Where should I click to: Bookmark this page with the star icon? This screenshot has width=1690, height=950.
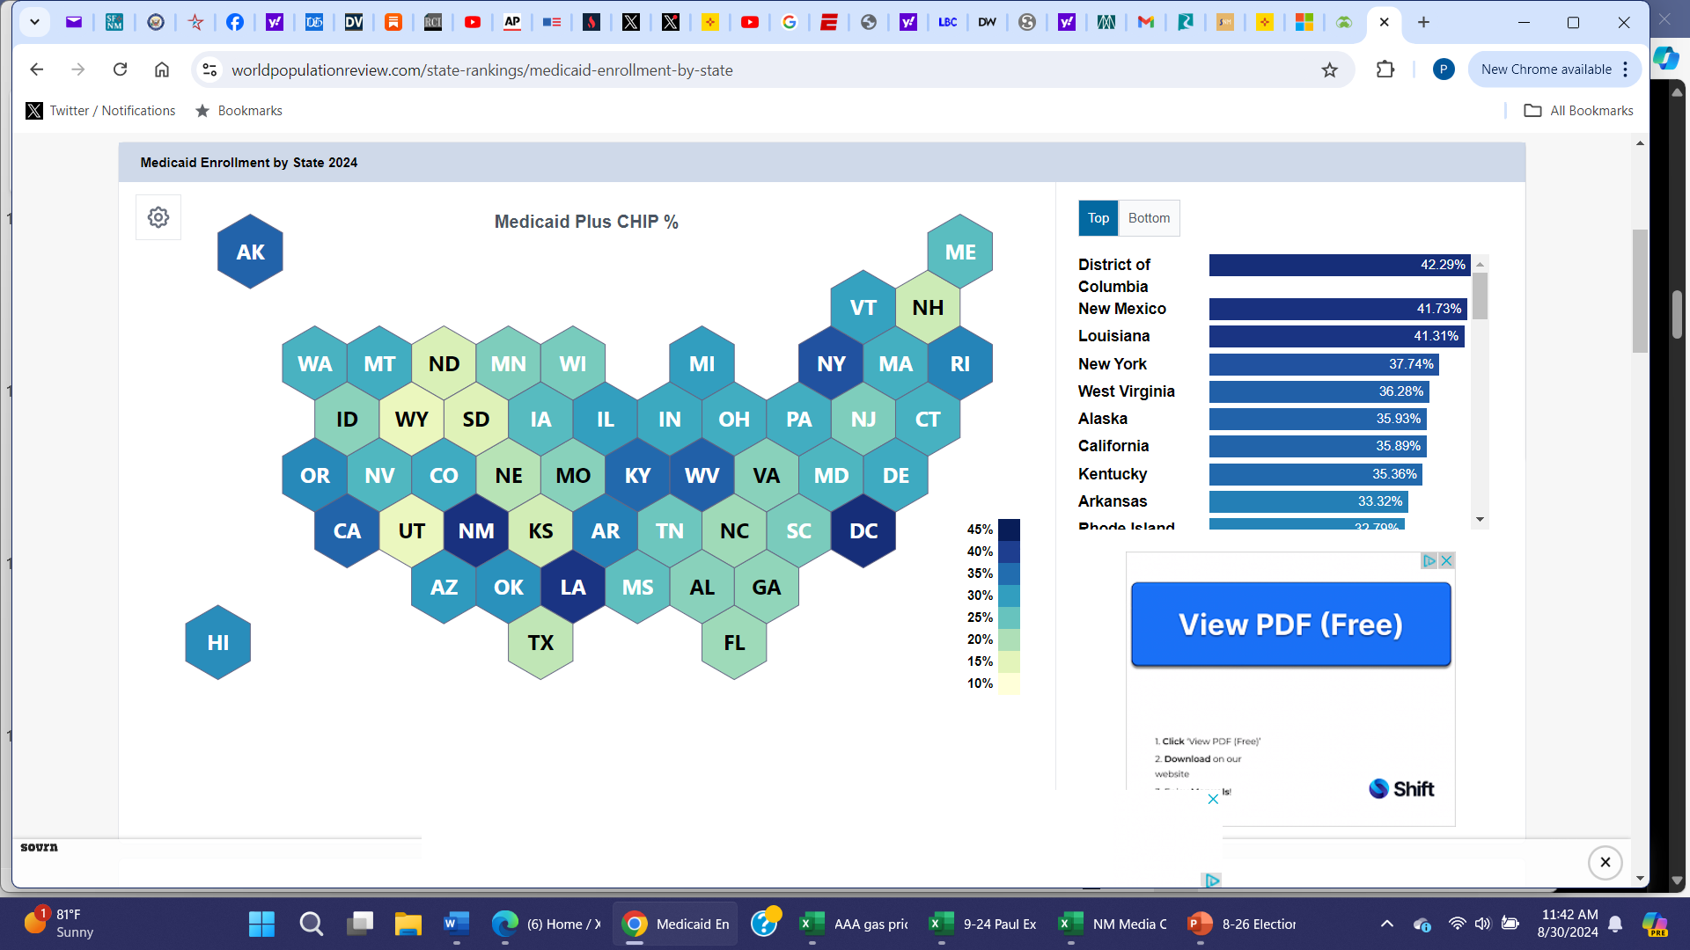click(x=1329, y=70)
